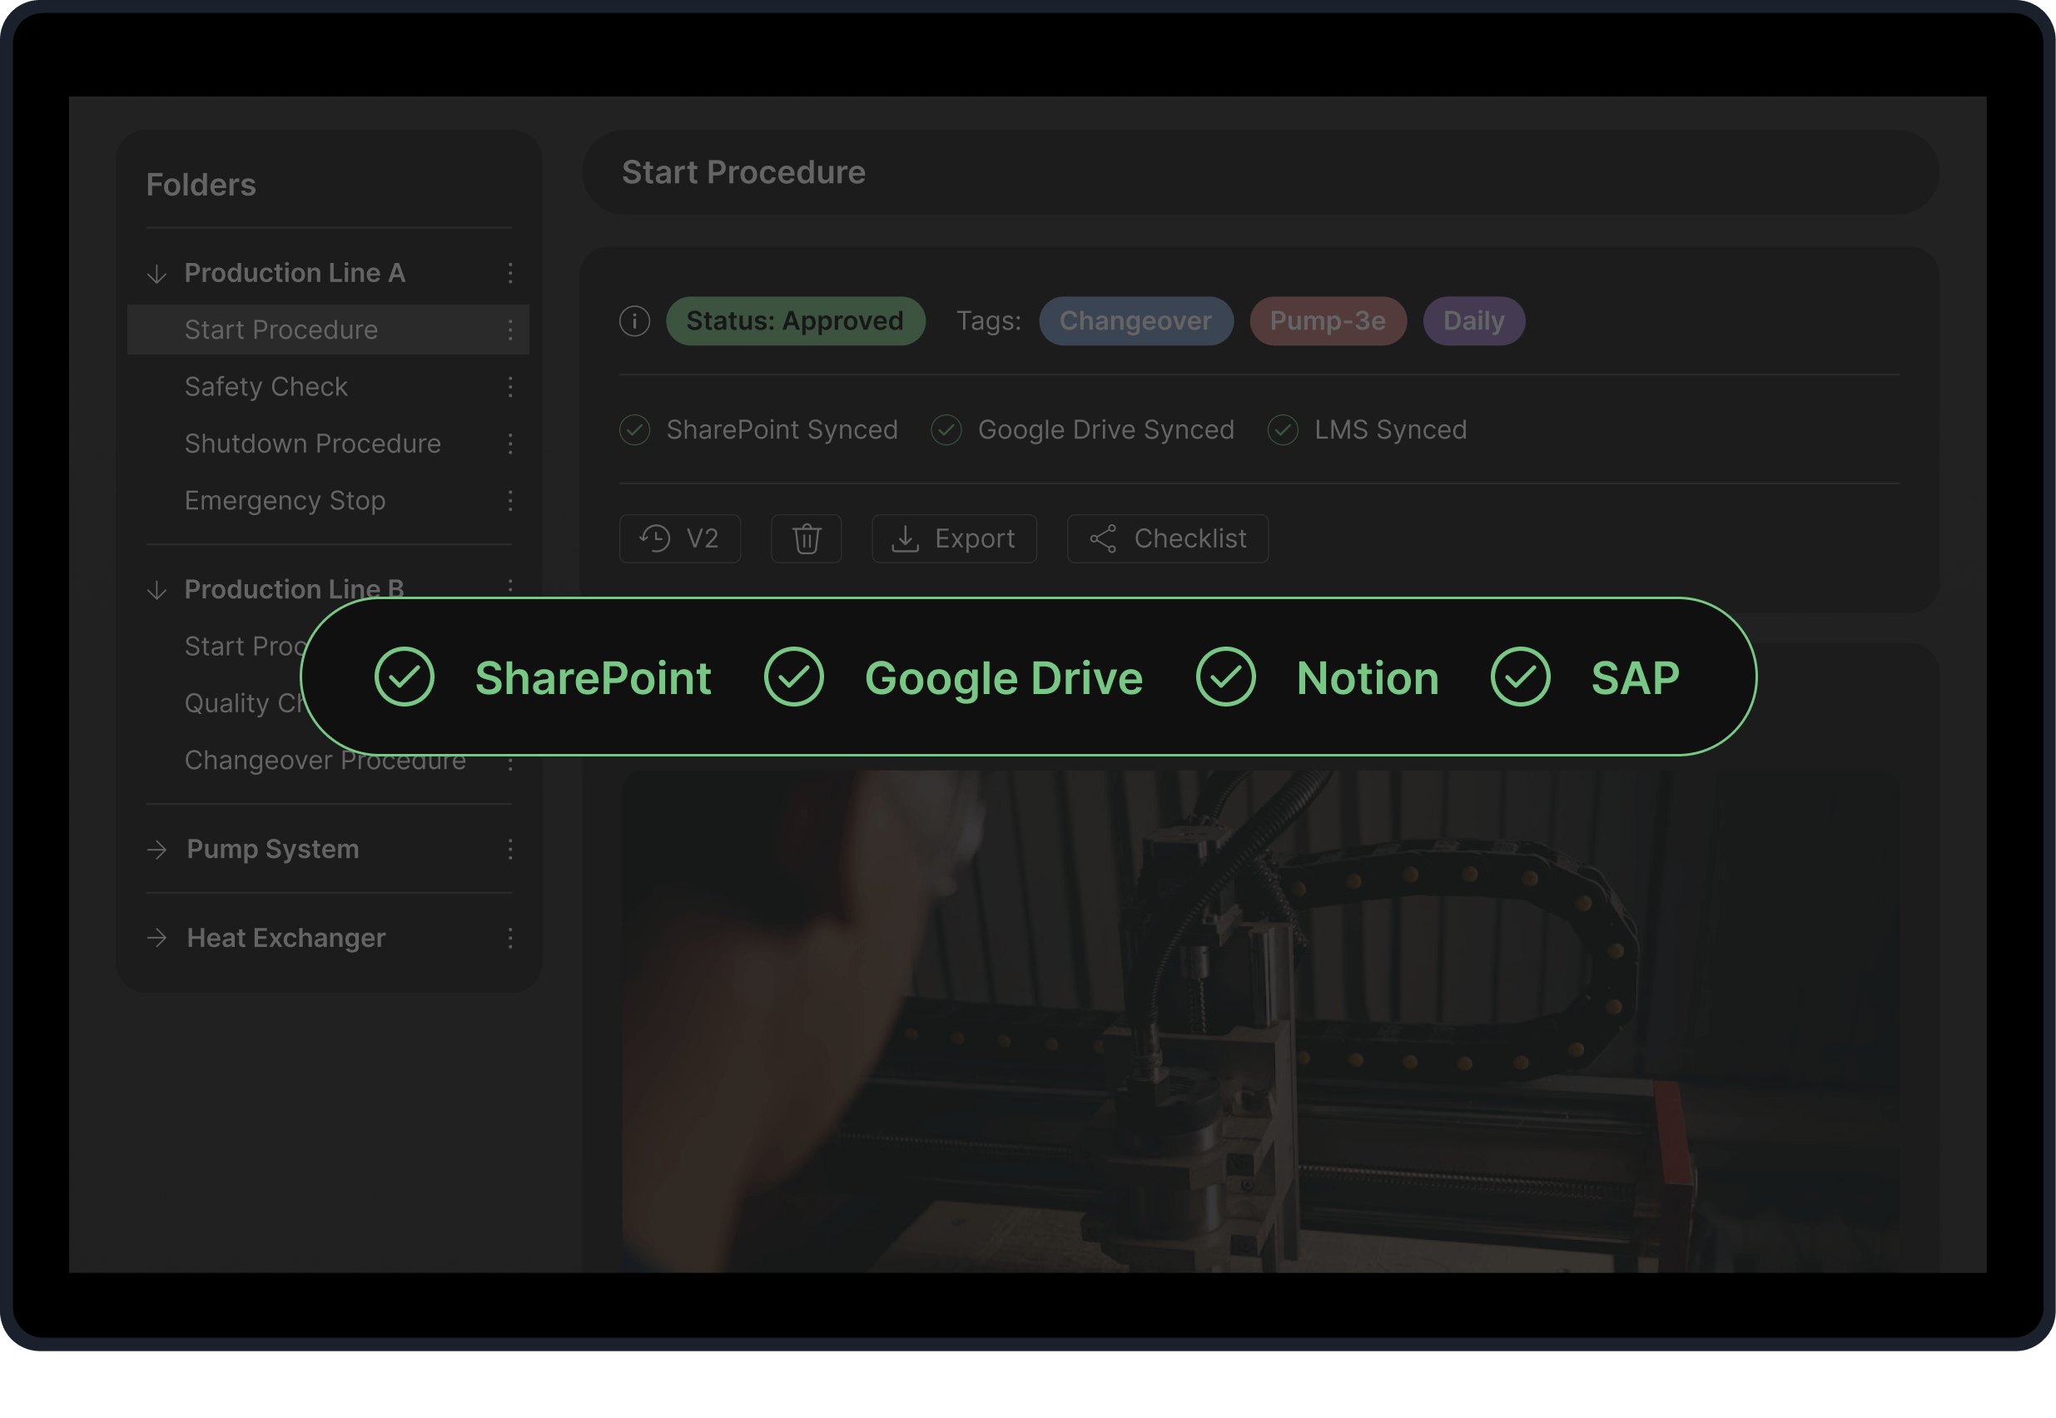This screenshot has height=1418, width=2056.
Task: Click the Export download button
Action: click(x=953, y=538)
